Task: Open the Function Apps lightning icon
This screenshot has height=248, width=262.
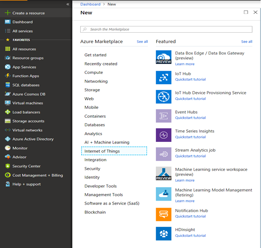Action: (8, 76)
